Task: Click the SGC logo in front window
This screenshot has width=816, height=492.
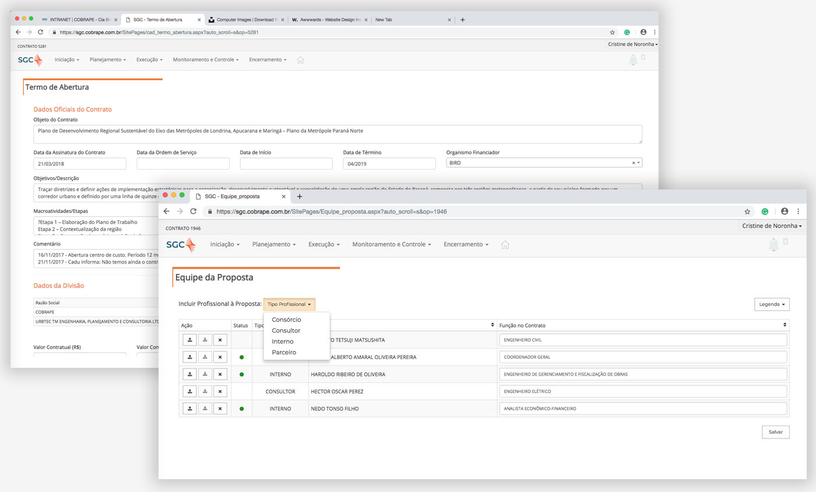Action: click(x=181, y=245)
